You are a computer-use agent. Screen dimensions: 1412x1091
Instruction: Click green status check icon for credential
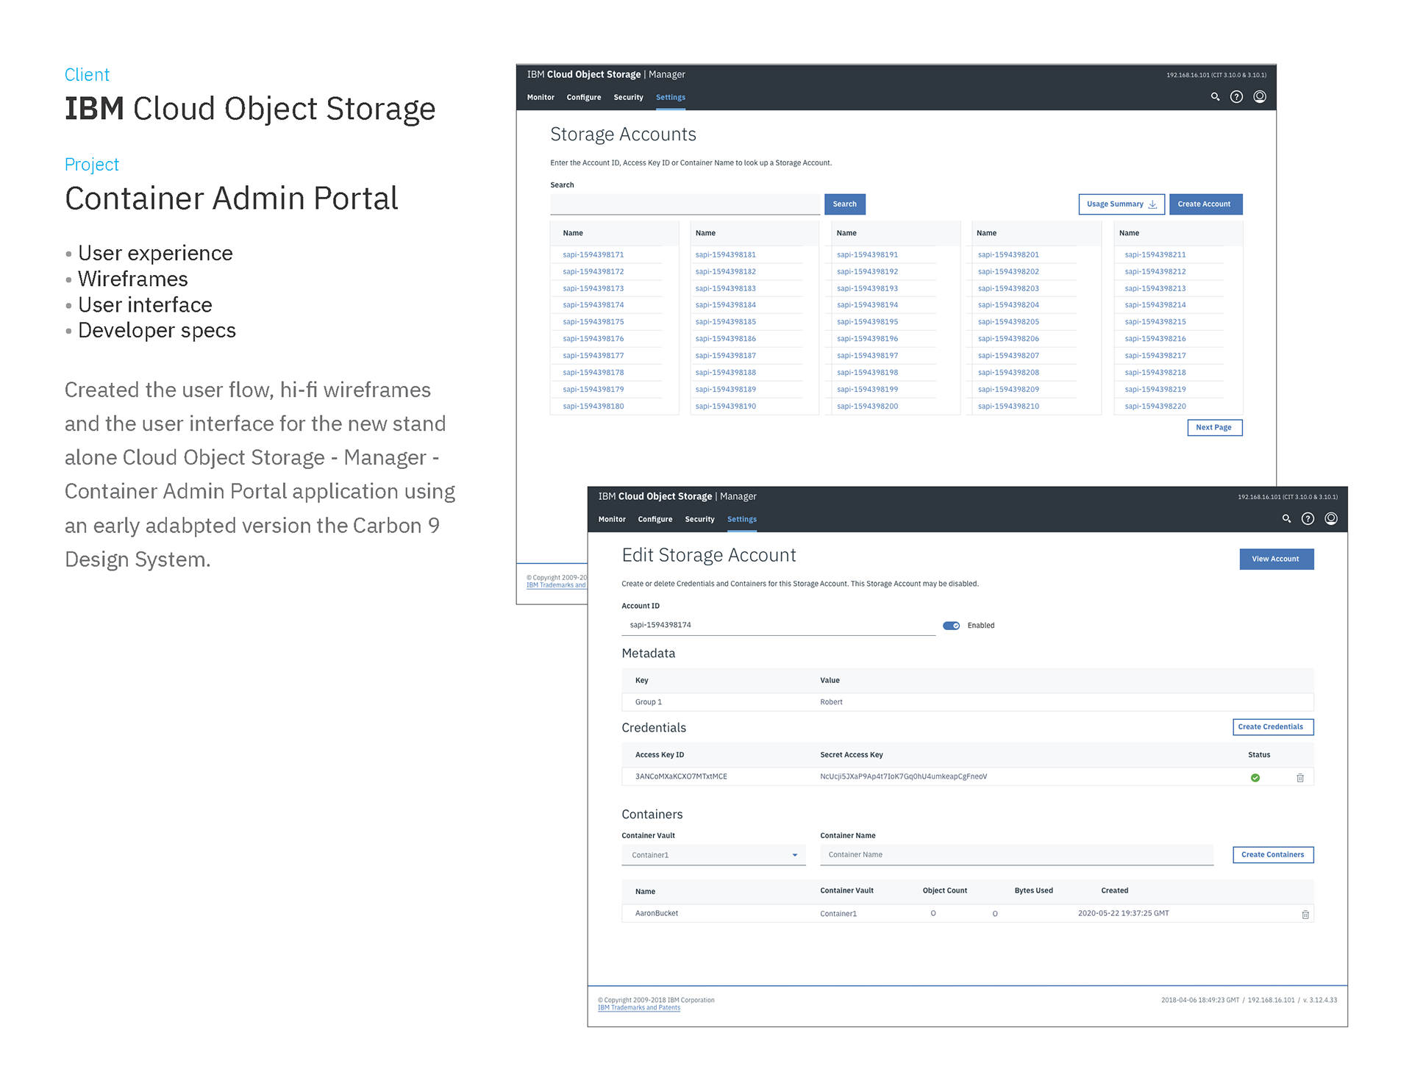pyautogui.click(x=1255, y=778)
